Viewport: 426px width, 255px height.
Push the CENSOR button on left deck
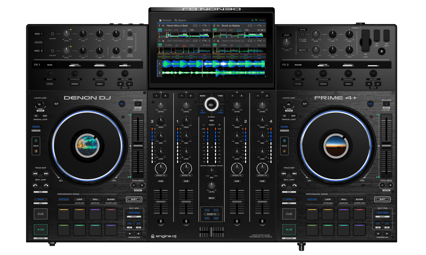36,126
